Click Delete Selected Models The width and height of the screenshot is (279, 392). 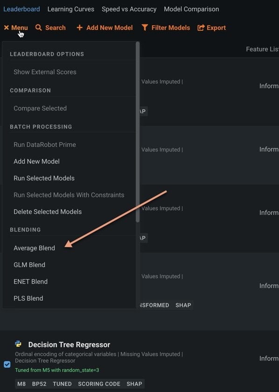click(x=48, y=212)
